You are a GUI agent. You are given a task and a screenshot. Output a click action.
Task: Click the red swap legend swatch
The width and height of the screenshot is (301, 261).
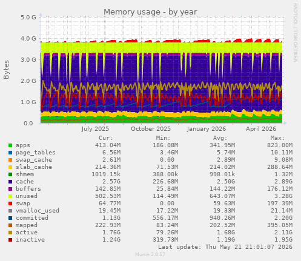(10, 203)
